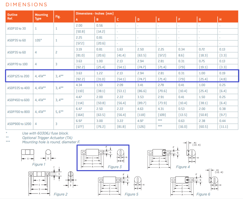243x199 pixels.
Task: Click the Figure 3 fuse outline drawing
Action: (x=104, y=157)
